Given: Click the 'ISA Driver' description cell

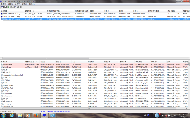Looking at the screenshot, I should click(x=139, y=96).
